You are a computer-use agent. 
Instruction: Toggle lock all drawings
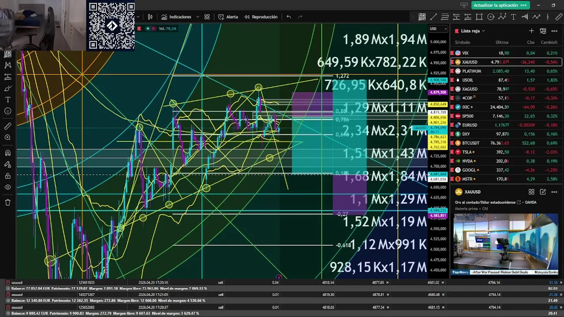point(7,176)
